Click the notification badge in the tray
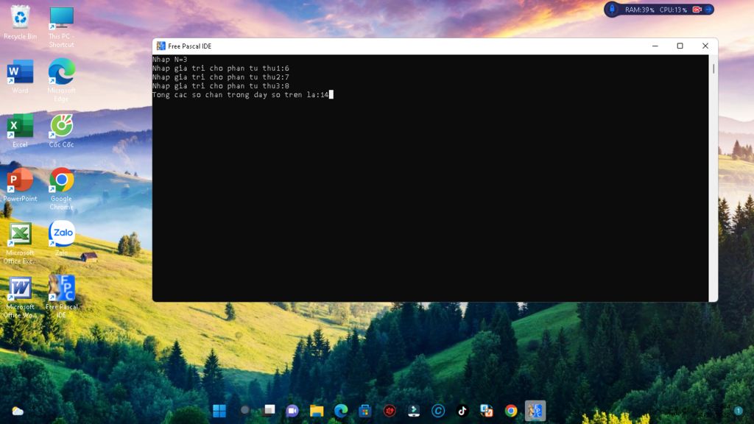The width and height of the screenshot is (754, 424). pyautogui.click(x=738, y=411)
